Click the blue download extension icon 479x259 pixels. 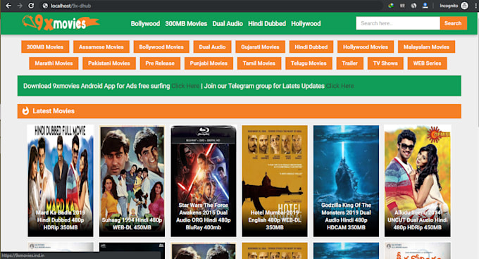tap(425, 6)
